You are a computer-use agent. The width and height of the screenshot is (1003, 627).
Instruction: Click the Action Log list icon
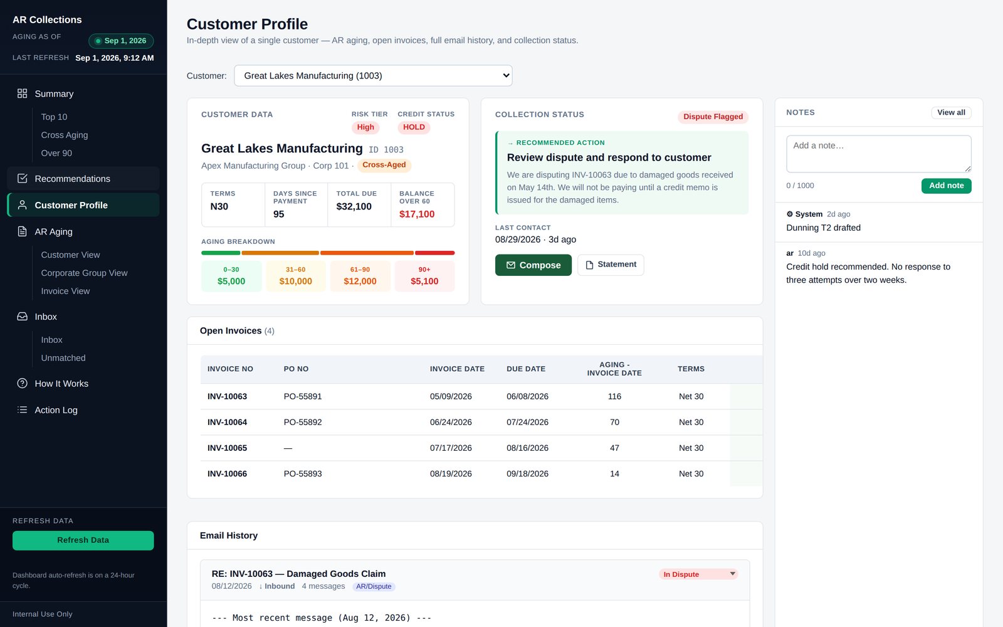point(22,409)
